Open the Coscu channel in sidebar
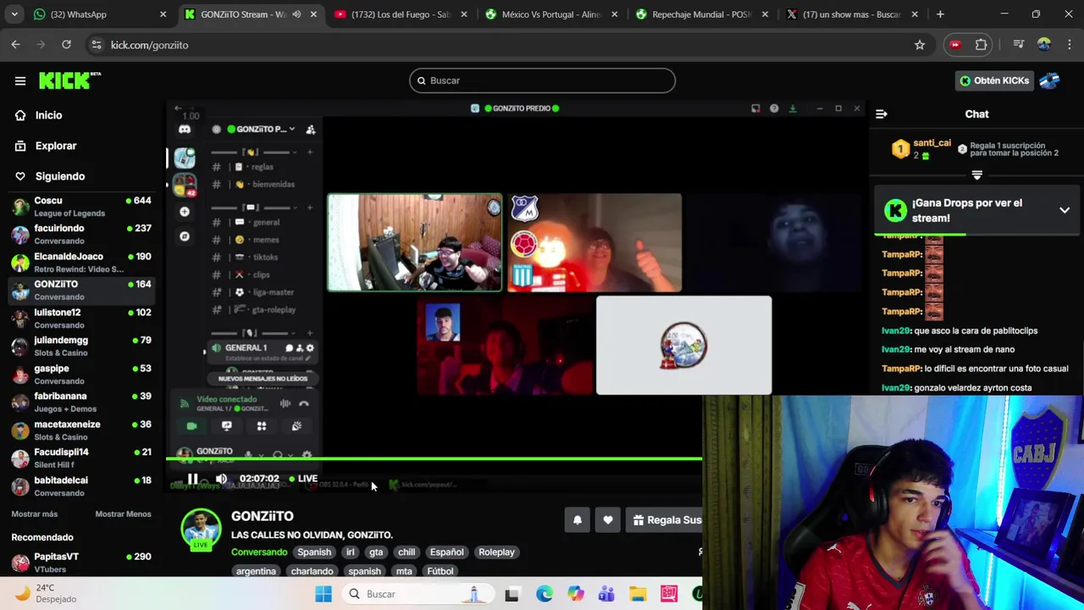This screenshot has width=1084, height=610. (80, 207)
